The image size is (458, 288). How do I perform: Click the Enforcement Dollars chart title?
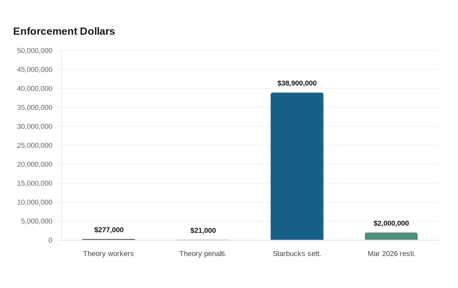click(x=64, y=31)
